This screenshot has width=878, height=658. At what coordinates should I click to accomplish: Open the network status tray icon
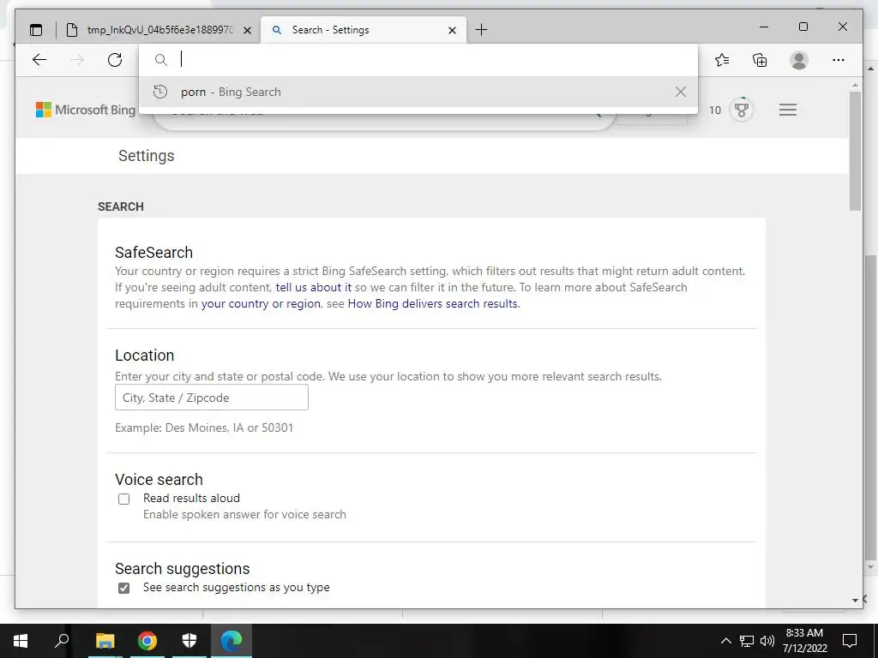(x=747, y=641)
